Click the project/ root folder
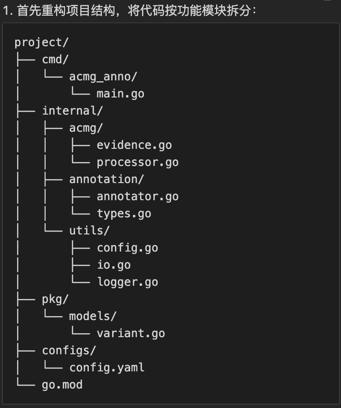341x408 pixels. (x=42, y=42)
